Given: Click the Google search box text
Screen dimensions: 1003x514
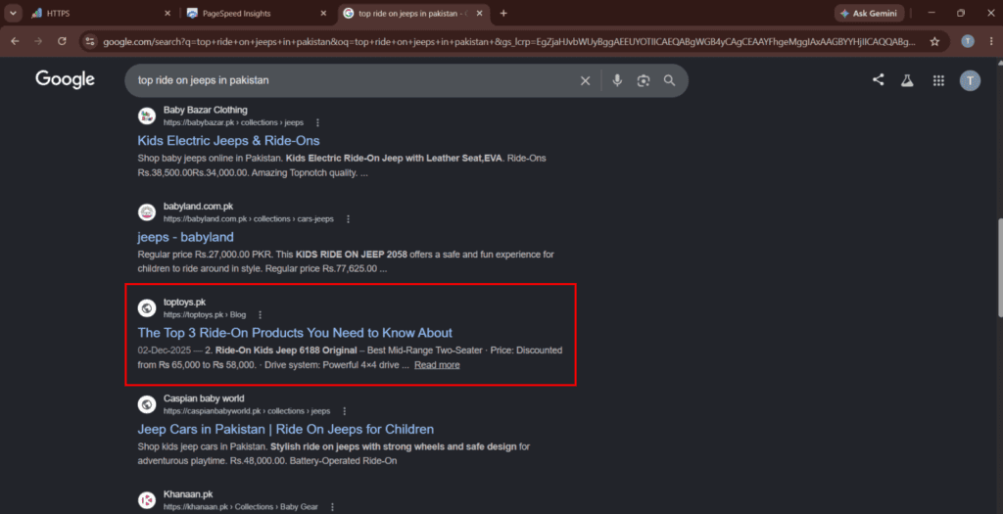Looking at the screenshot, I should point(204,80).
